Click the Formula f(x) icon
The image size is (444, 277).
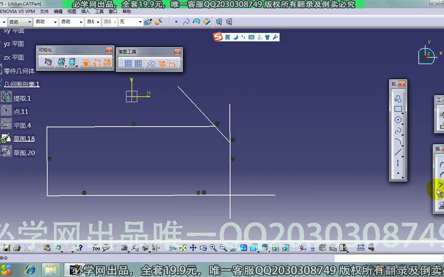tap(96, 248)
